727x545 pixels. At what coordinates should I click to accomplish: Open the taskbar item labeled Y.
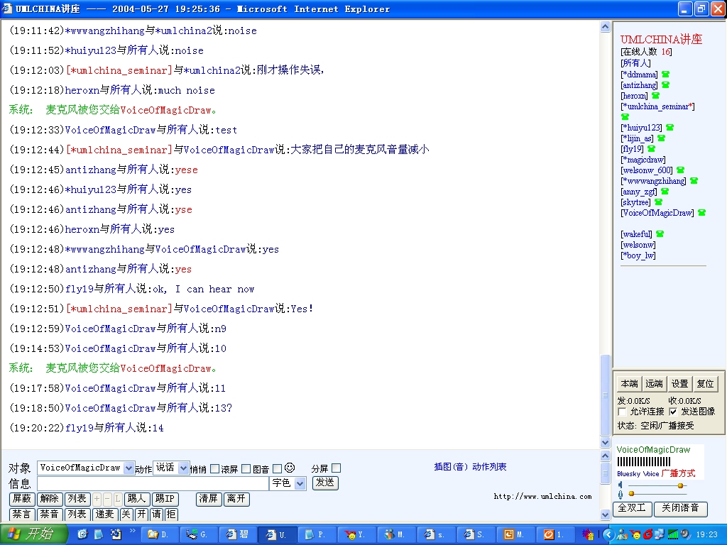pos(356,534)
